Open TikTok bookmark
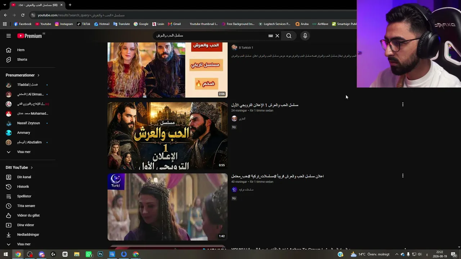The width and height of the screenshot is (461, 259). (84, 24)
